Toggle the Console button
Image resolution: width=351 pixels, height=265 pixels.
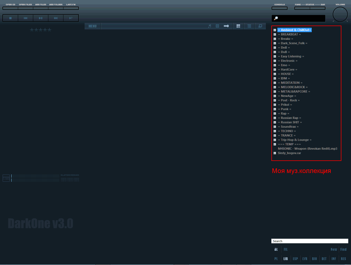click(x=279, y=8)
